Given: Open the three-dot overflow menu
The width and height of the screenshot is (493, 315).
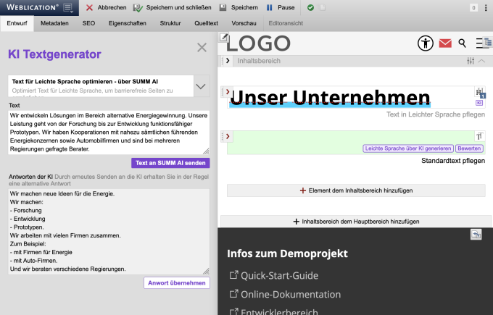Looking at the screenshot, I should click(x=486, y=8).
